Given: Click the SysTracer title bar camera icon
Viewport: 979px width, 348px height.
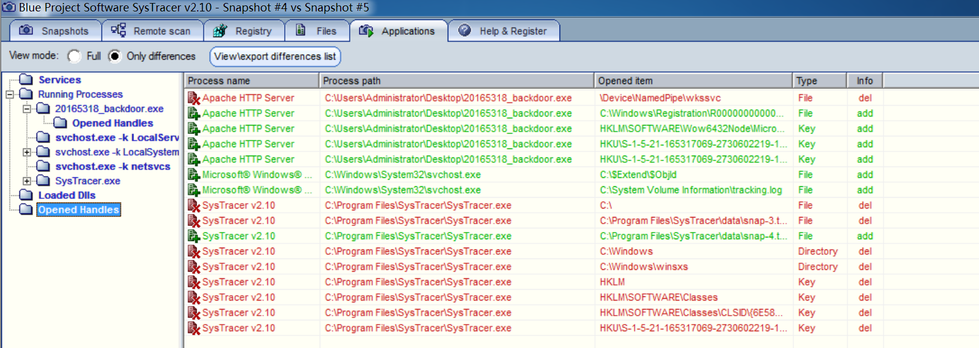Looking at the screenshot, I should pos(8,7).
